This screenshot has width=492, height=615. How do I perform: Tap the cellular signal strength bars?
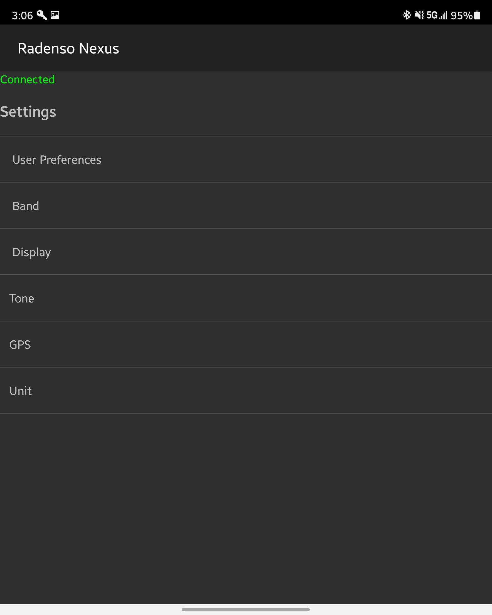point(443,15)
